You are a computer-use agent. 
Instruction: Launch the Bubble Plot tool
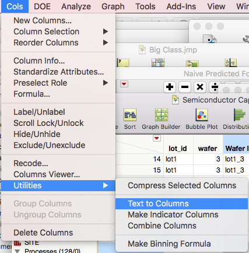pyautogui.click(x=202, y=119)
